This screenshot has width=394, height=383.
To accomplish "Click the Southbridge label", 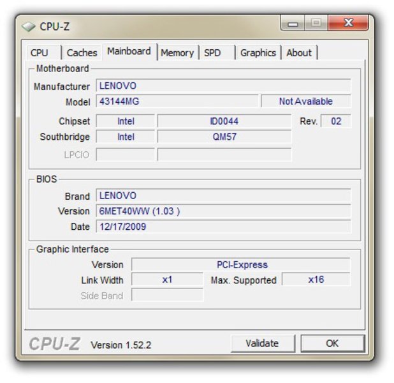I will [64, 137].
